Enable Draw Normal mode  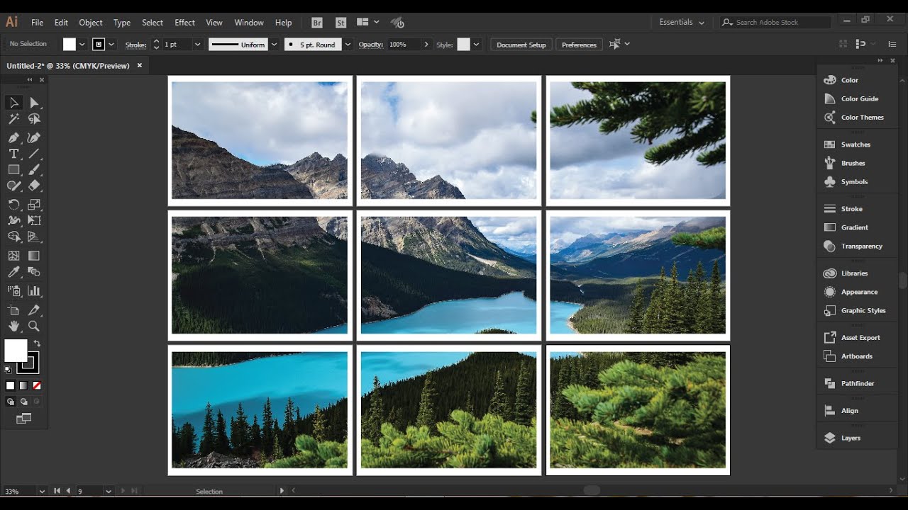(10, 402)
